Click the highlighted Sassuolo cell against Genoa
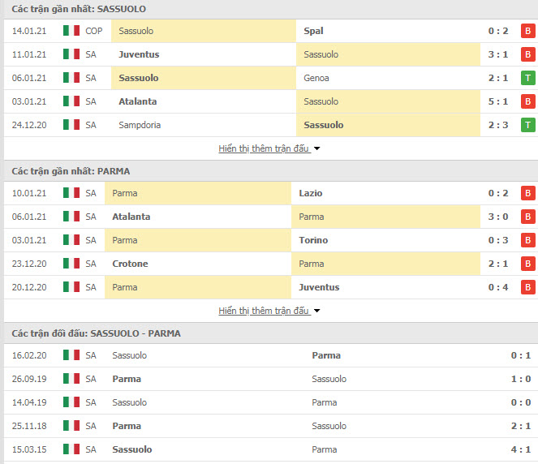The height and width of the screenshot is (464, 538). point(204,78)
